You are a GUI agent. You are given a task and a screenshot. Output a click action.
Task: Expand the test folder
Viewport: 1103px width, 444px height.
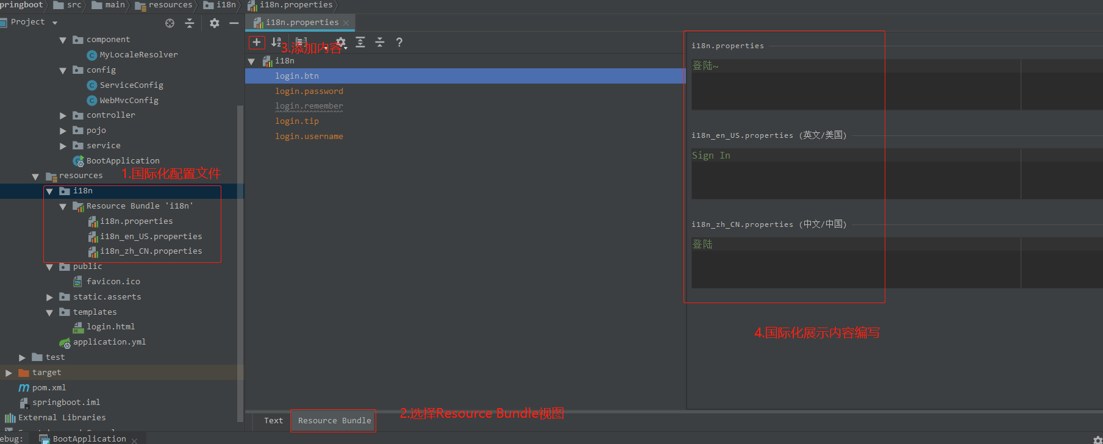(22, 357)
